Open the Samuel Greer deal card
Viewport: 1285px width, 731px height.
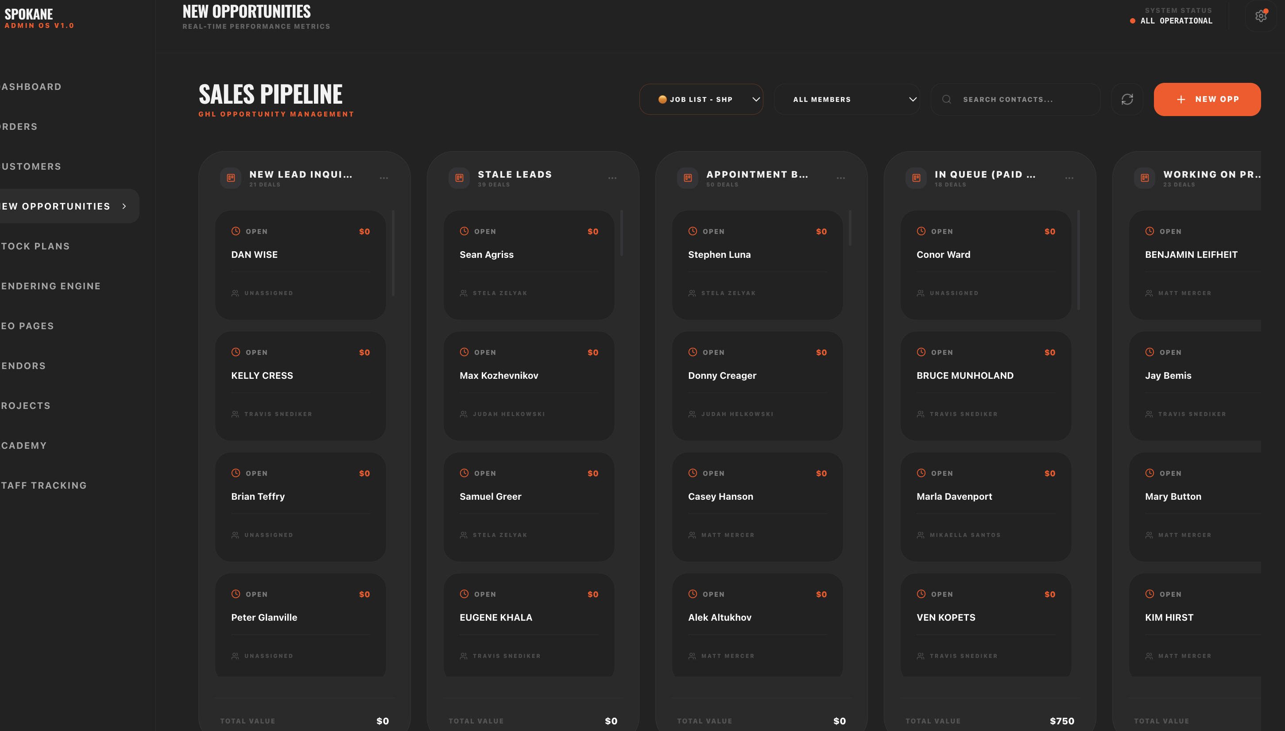click(x=529, y=507)
